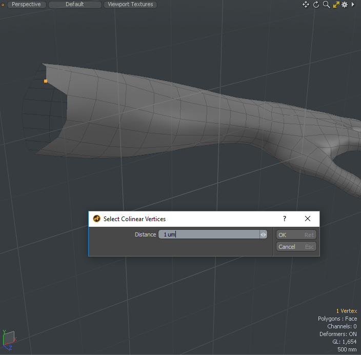Expand the viewport options arrow at far right
Image resolution: width=361 pixels, height=355 pixels.
tap(353, 5)
